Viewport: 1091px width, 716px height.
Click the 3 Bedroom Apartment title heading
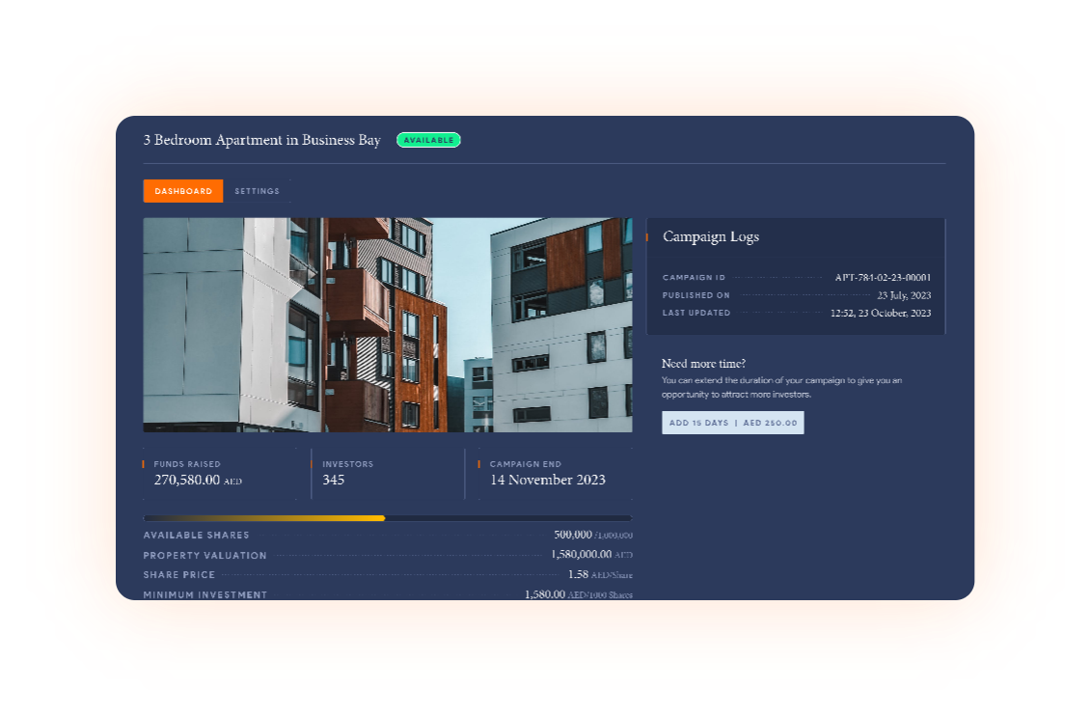(262, 139)
